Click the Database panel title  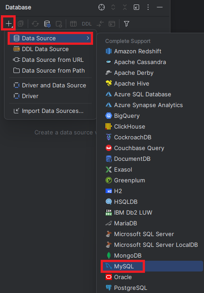click(18, 7)
